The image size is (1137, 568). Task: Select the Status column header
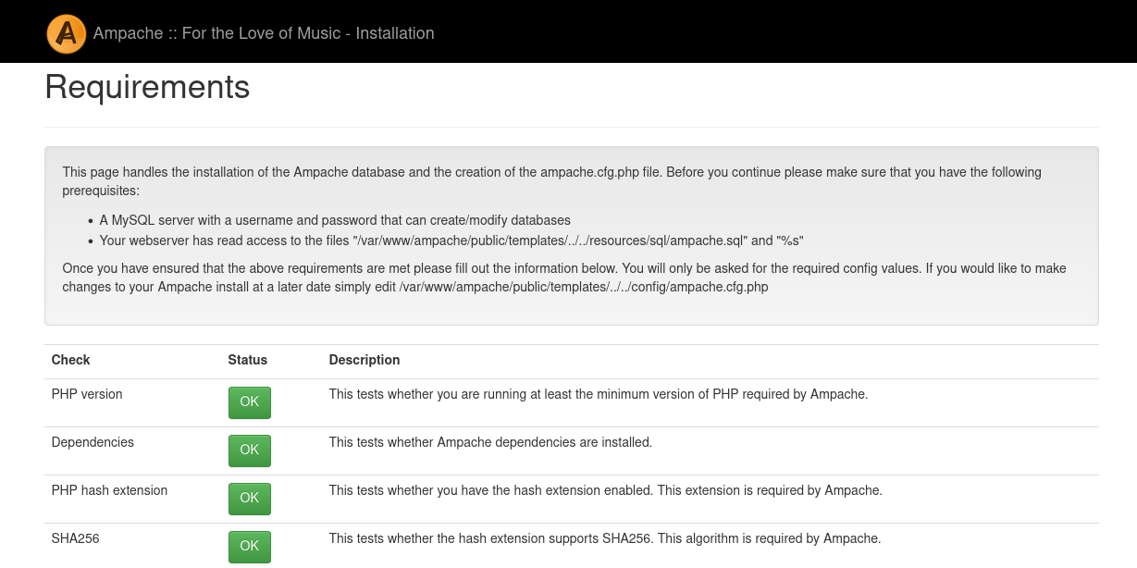click(247, 360)
